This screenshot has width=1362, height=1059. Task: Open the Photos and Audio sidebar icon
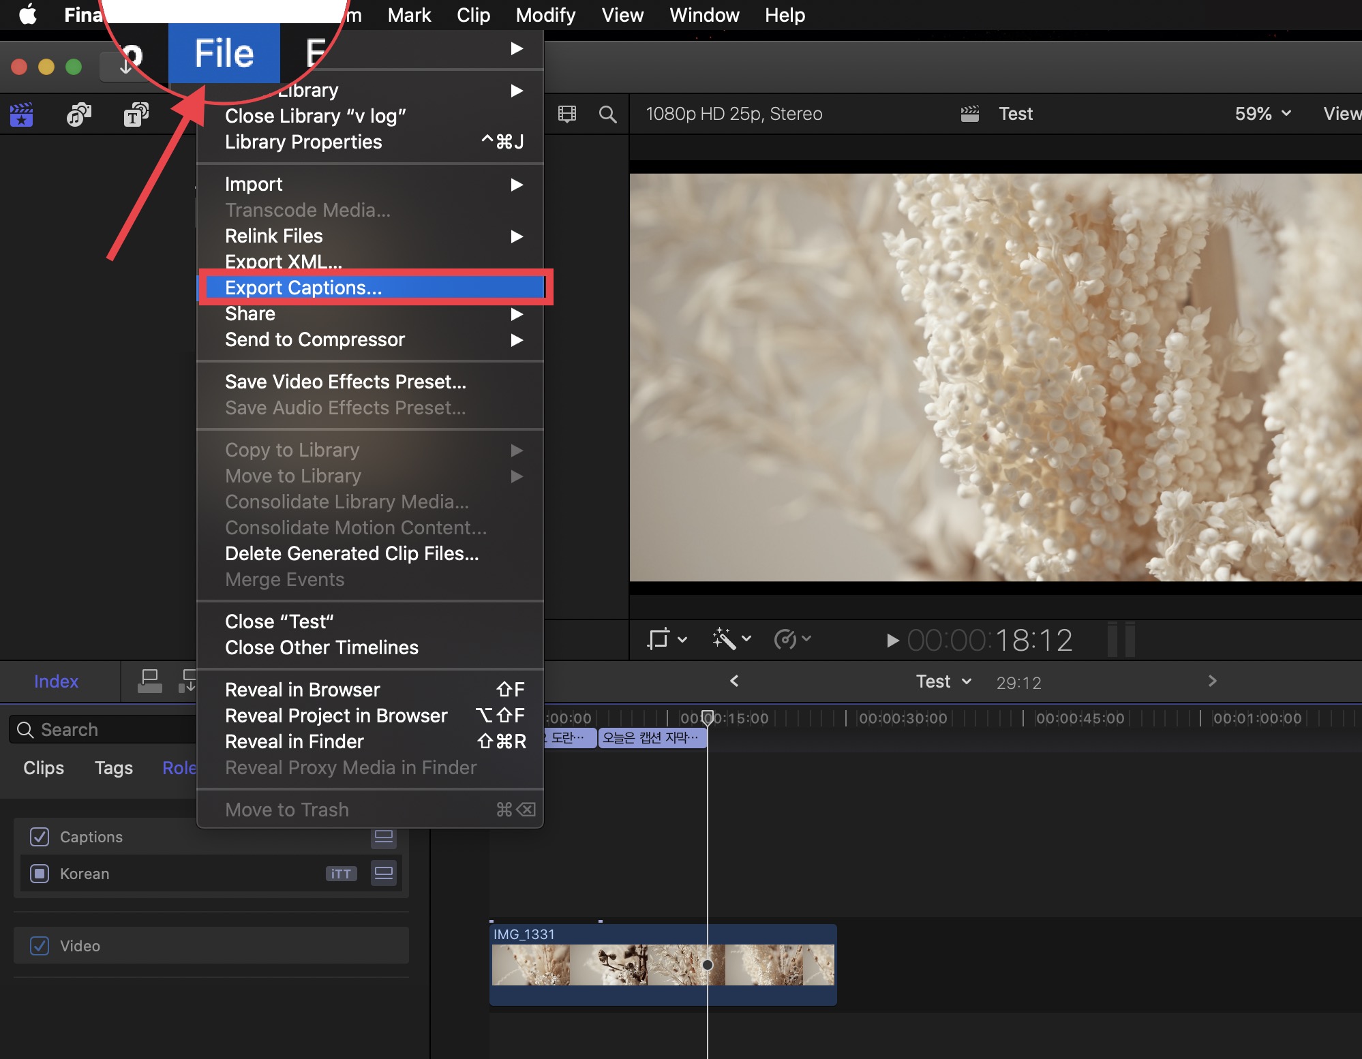(x=79, y=114)
